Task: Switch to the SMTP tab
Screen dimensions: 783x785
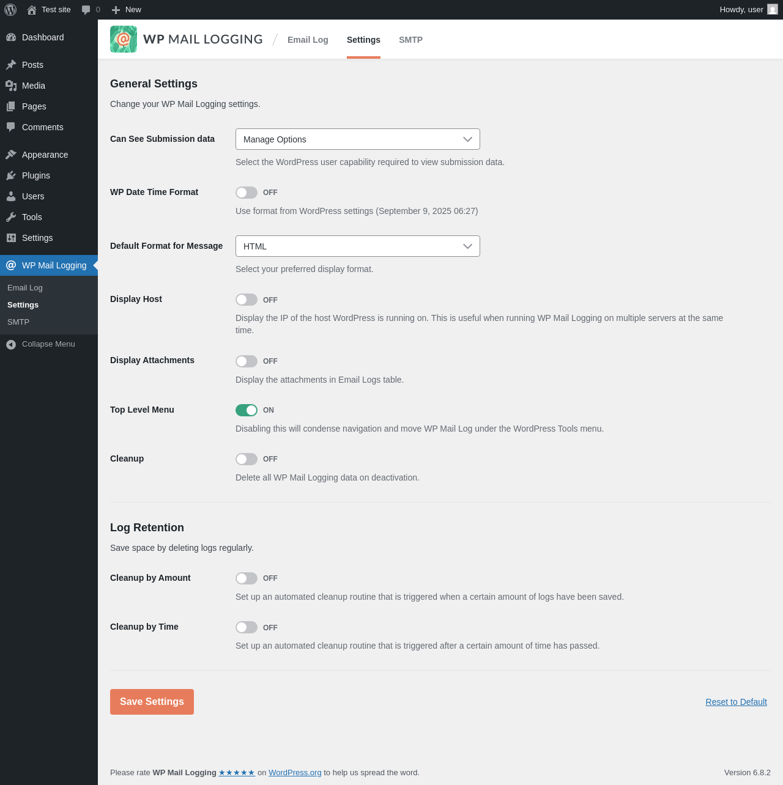Action: [x=410, y=40]
